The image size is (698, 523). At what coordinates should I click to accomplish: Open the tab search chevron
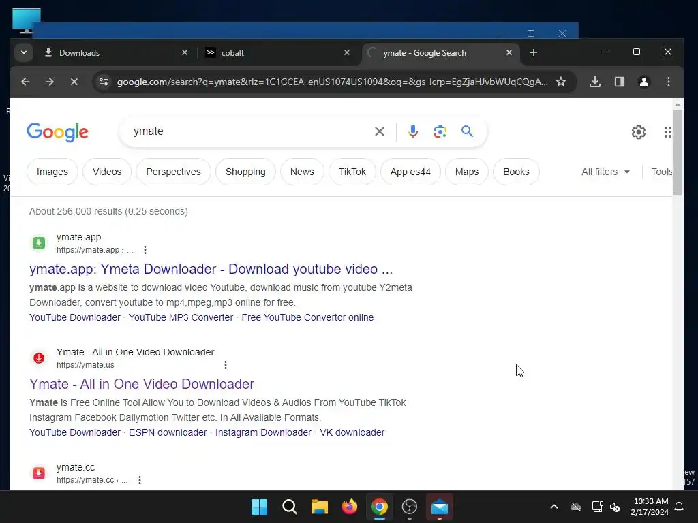24,52
